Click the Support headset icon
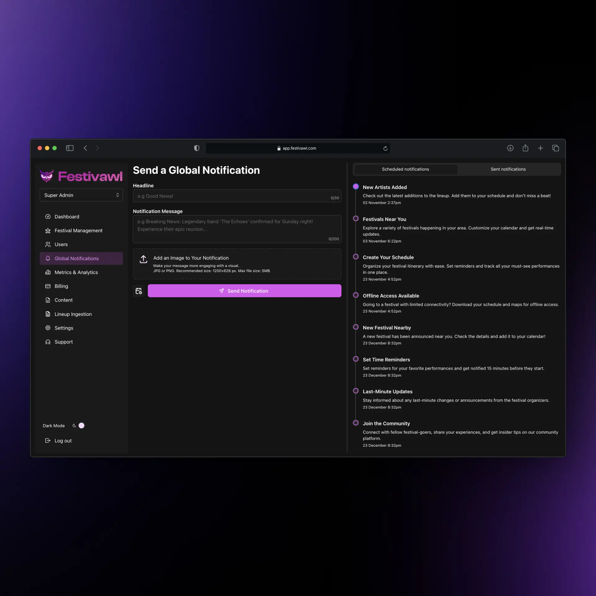The width and height of the screenshot is (596, 596). click(48, 342)
